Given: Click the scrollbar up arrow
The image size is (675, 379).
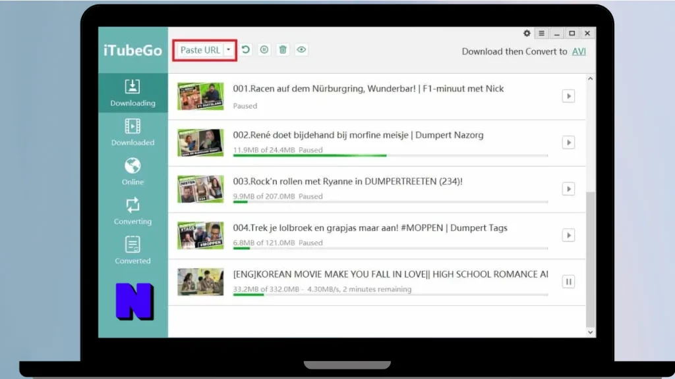Looking at the screenshot, I should coord(591,79).
